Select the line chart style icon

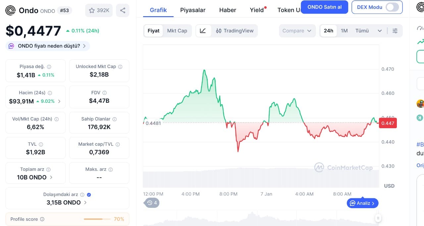click(x=203, y=30)
